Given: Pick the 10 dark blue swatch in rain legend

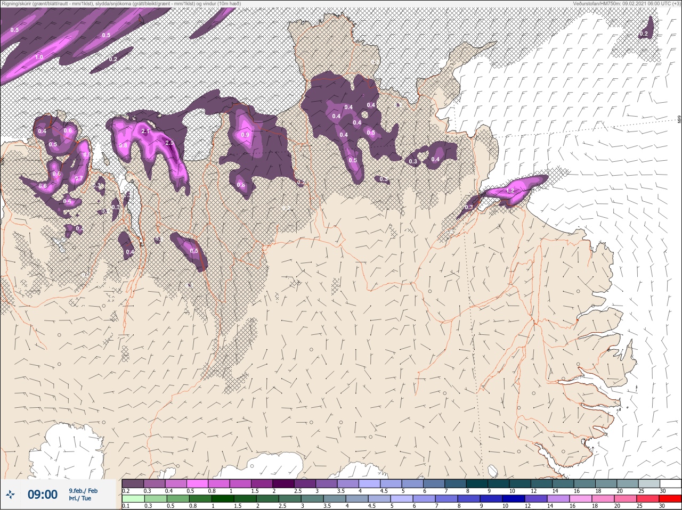Looking at the screenshot, I should pos(513,499).
